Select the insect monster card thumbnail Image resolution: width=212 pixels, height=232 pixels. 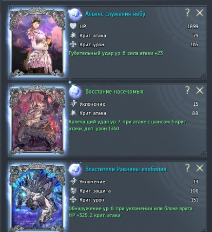pos(37,119)
